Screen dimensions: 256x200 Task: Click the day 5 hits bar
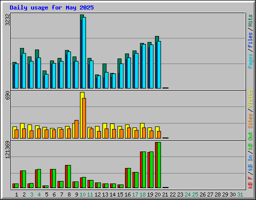(44, 72)
